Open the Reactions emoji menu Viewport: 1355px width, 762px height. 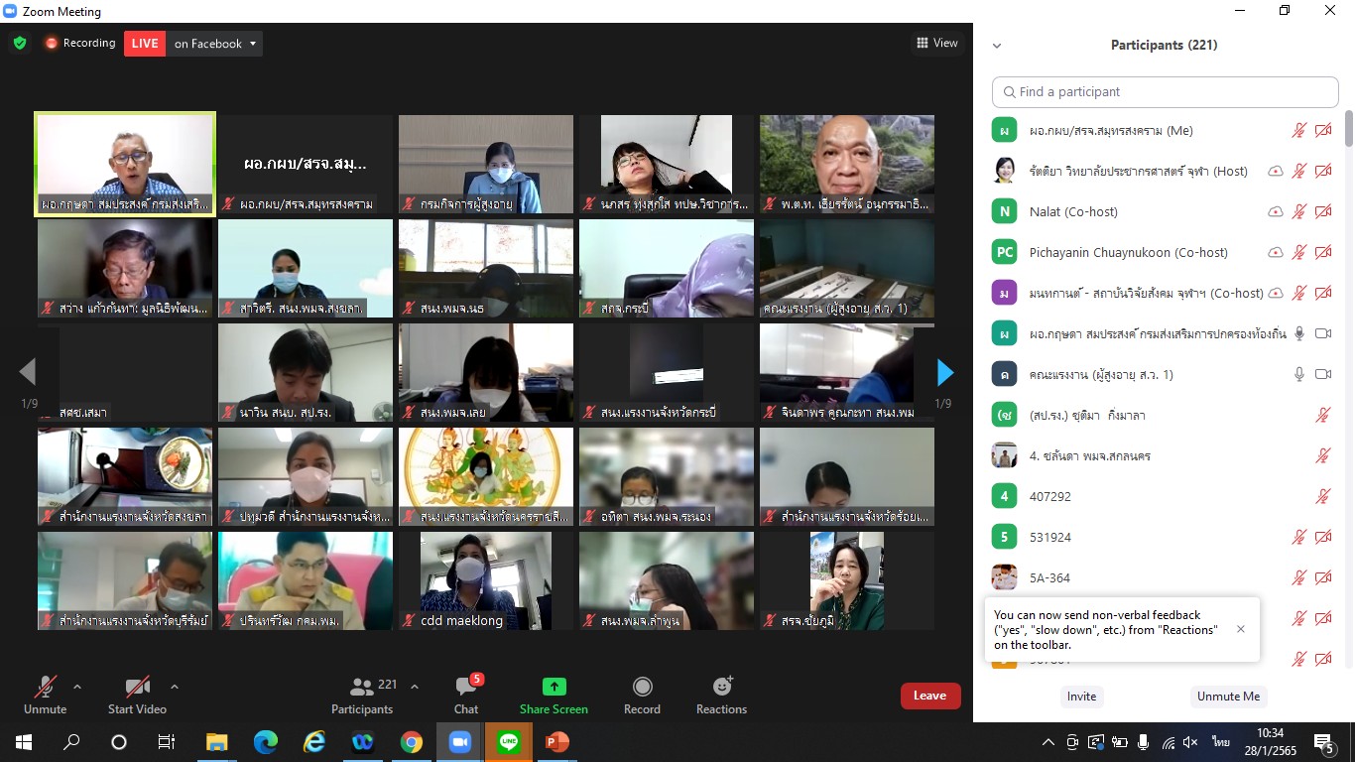721,687
